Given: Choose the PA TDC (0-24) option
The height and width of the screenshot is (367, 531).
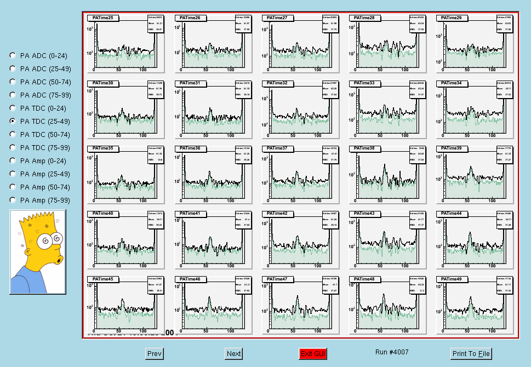Looking at the screenshot, I should coord(13,108).
